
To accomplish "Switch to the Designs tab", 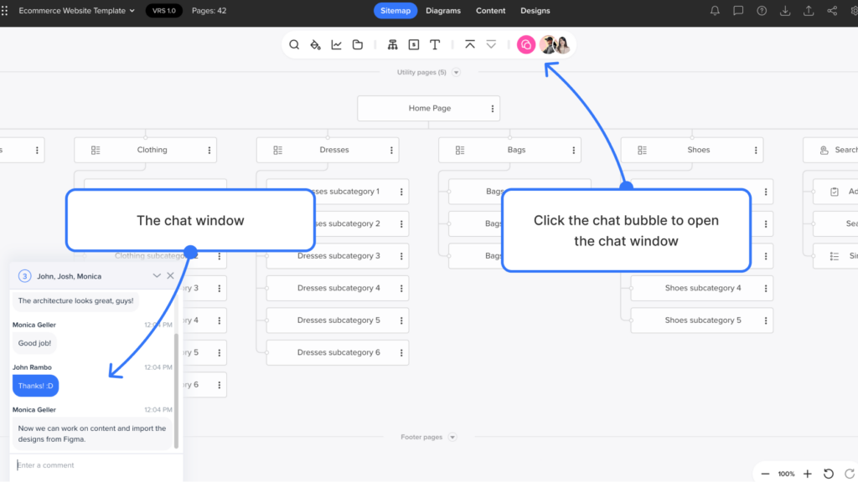I will 535,11.
